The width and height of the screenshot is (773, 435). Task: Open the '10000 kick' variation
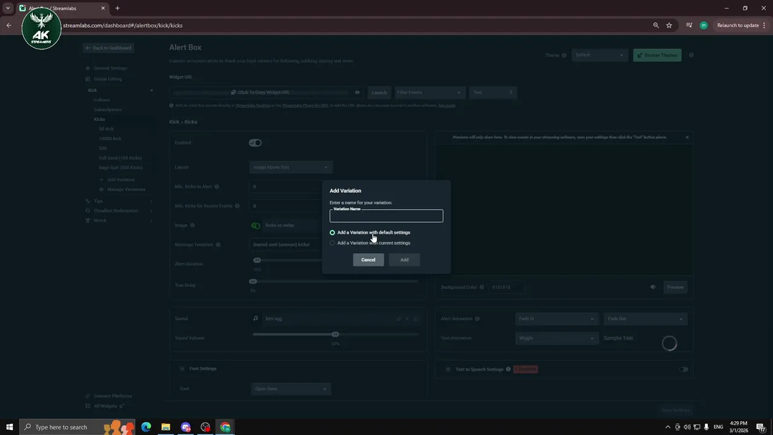[110, 138]
